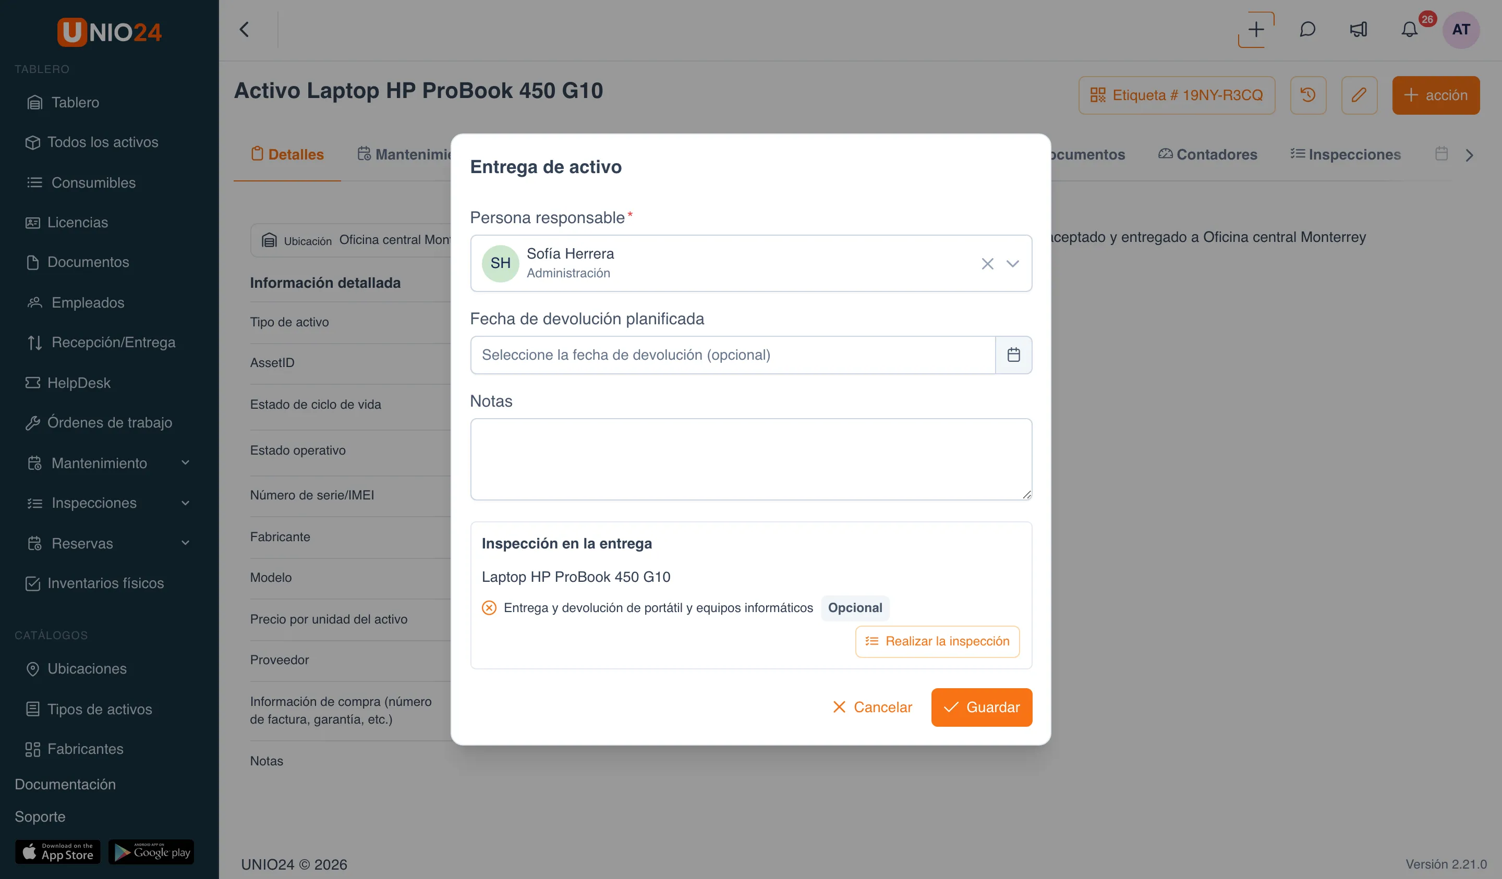Click the calendar tab icon after Inspecciones
The height and width of the screenshot is (879, 1502).
(1440, 154)
